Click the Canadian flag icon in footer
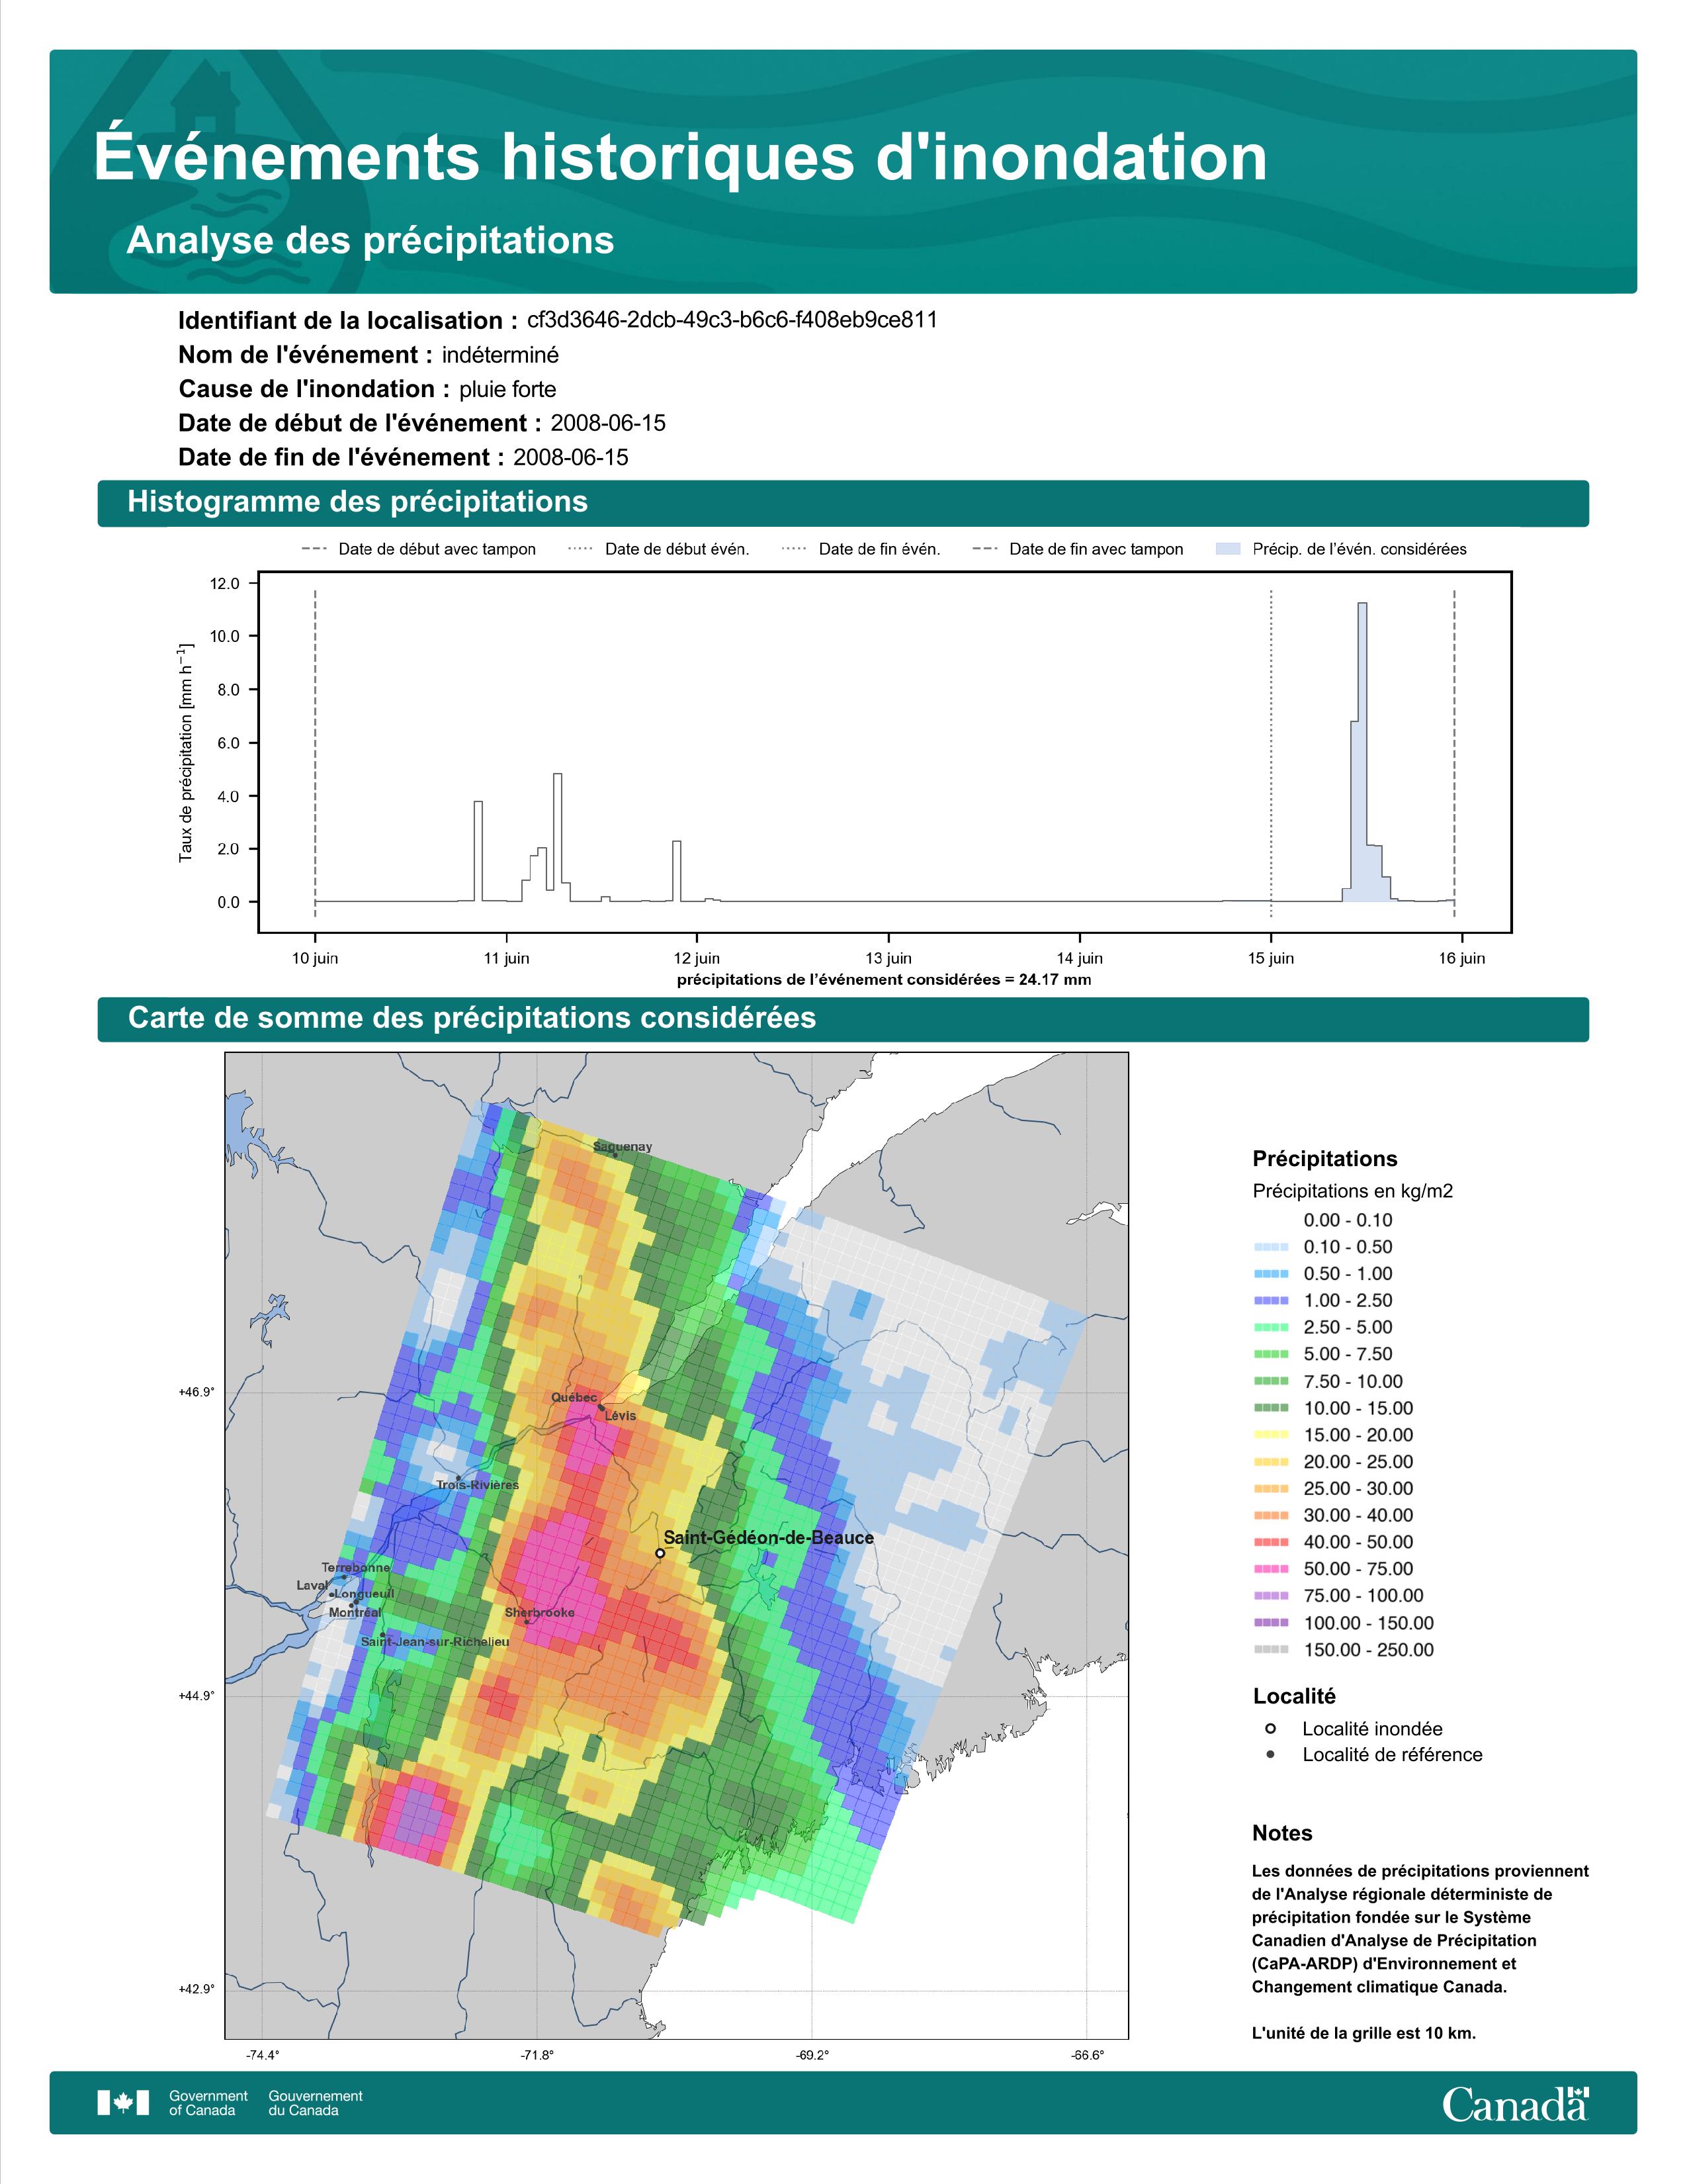1687x2184 pixels. tap(123, 2103)
